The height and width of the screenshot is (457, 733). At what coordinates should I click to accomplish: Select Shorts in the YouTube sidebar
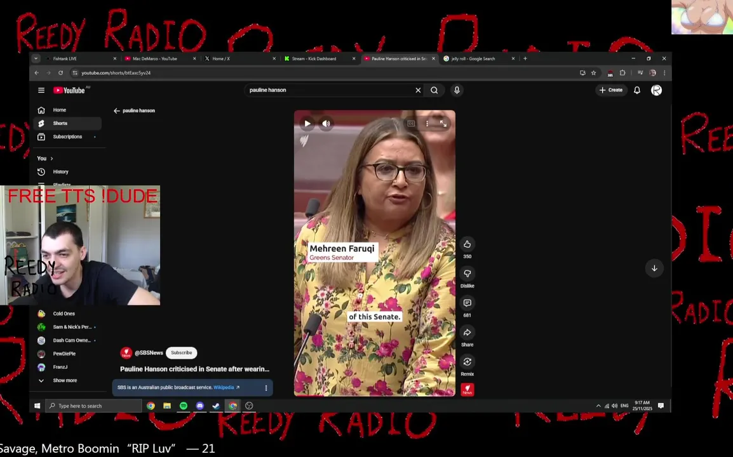pos(67,123)
